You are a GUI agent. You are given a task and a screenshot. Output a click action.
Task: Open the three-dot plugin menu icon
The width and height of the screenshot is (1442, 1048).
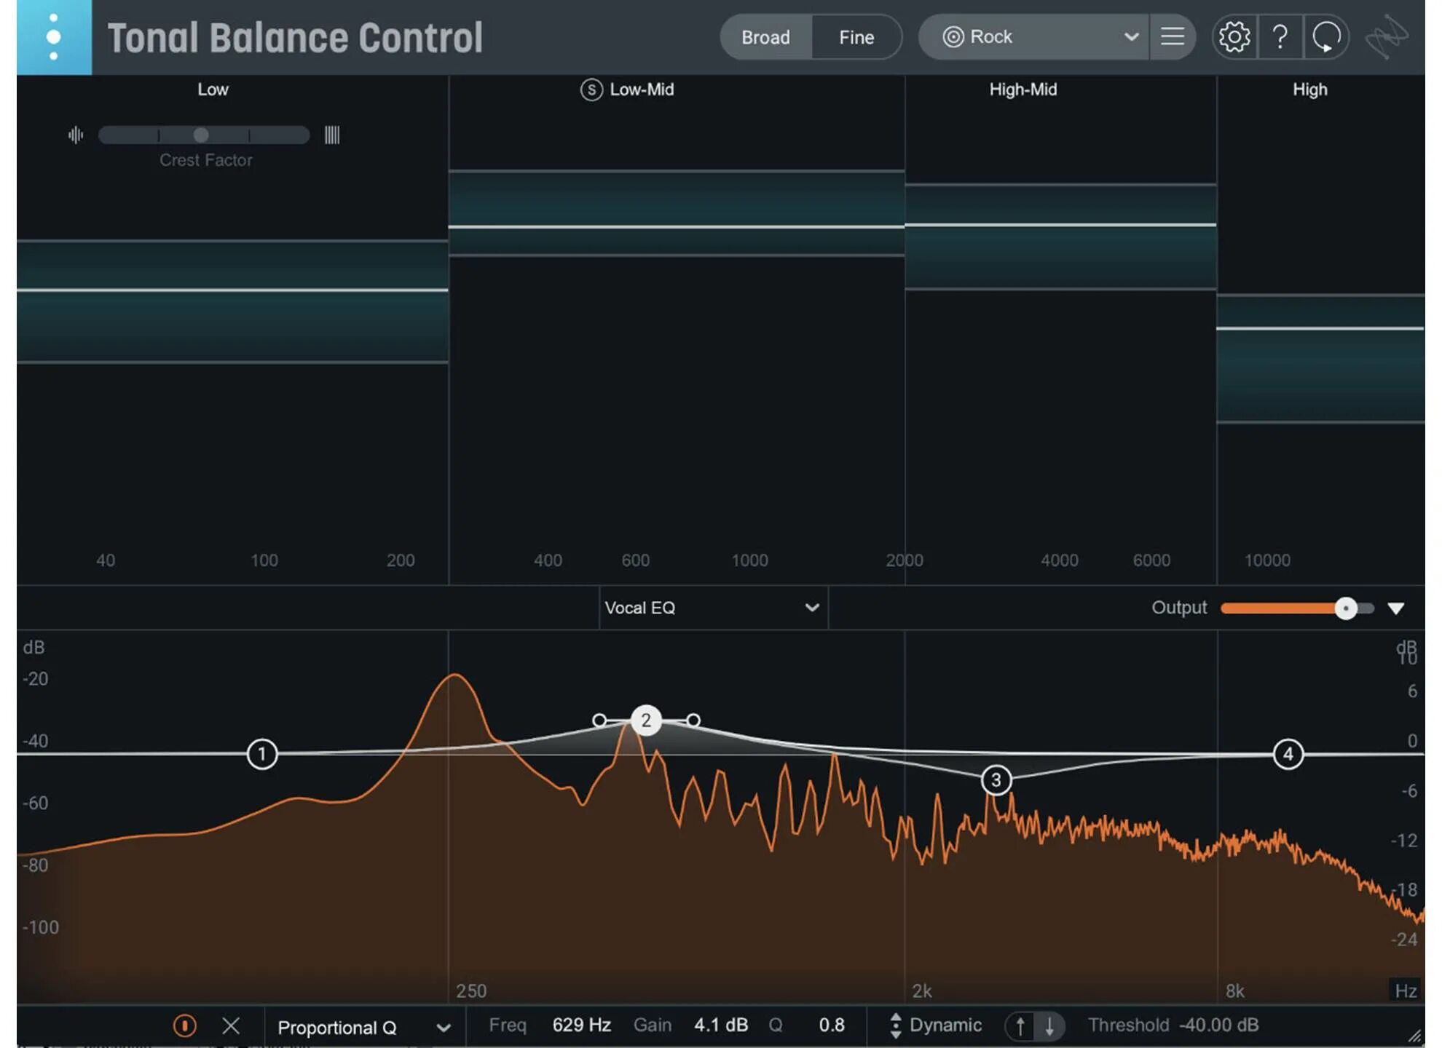pyautogui.click(x=54, y=37)
